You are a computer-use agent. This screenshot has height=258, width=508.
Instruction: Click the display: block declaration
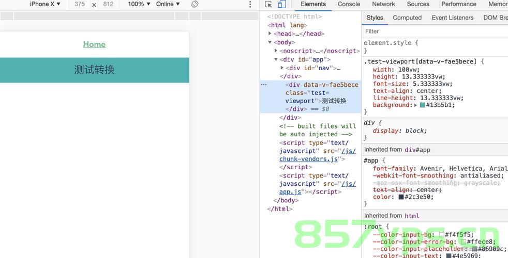[400, 131]
